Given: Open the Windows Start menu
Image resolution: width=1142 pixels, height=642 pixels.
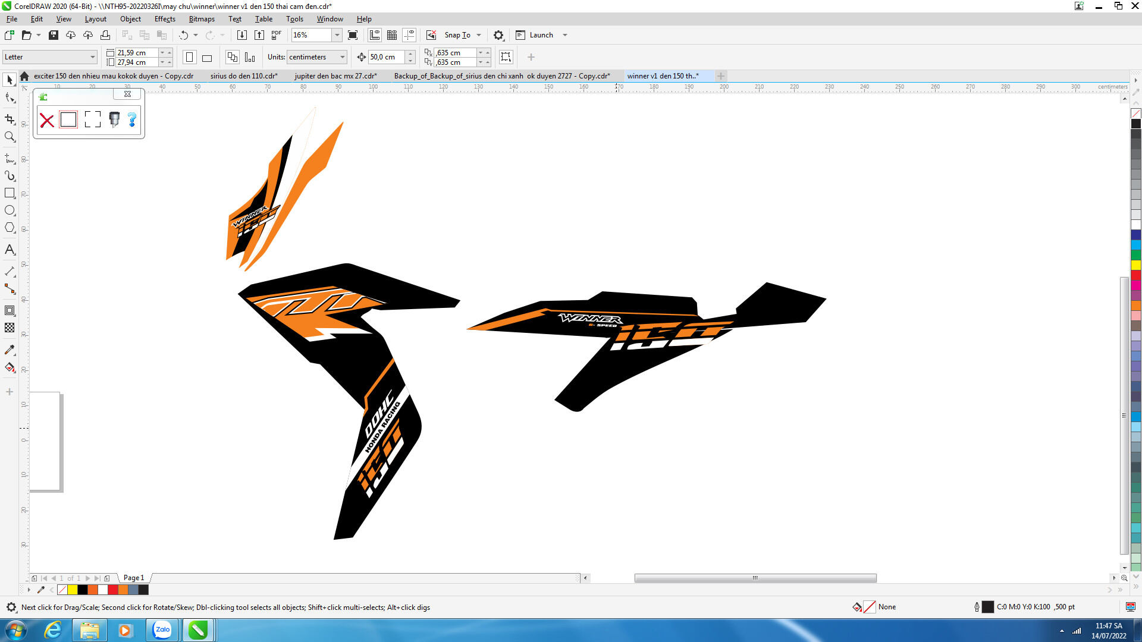Looking at the screenshot, I should coord(16,630).
